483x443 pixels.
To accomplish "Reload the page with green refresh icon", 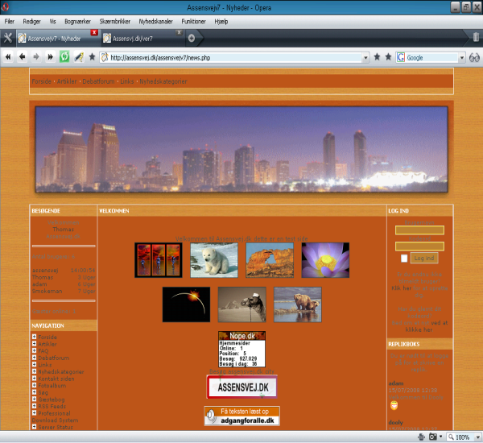I will (64, 57).
